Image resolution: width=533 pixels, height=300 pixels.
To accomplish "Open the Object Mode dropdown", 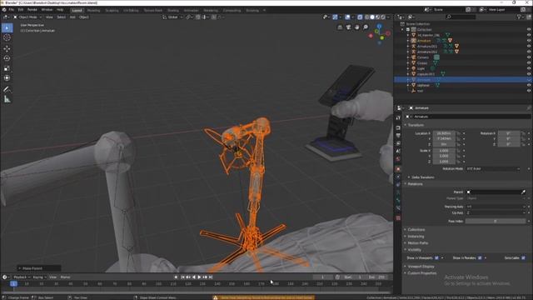I will [x=27, y=17].
